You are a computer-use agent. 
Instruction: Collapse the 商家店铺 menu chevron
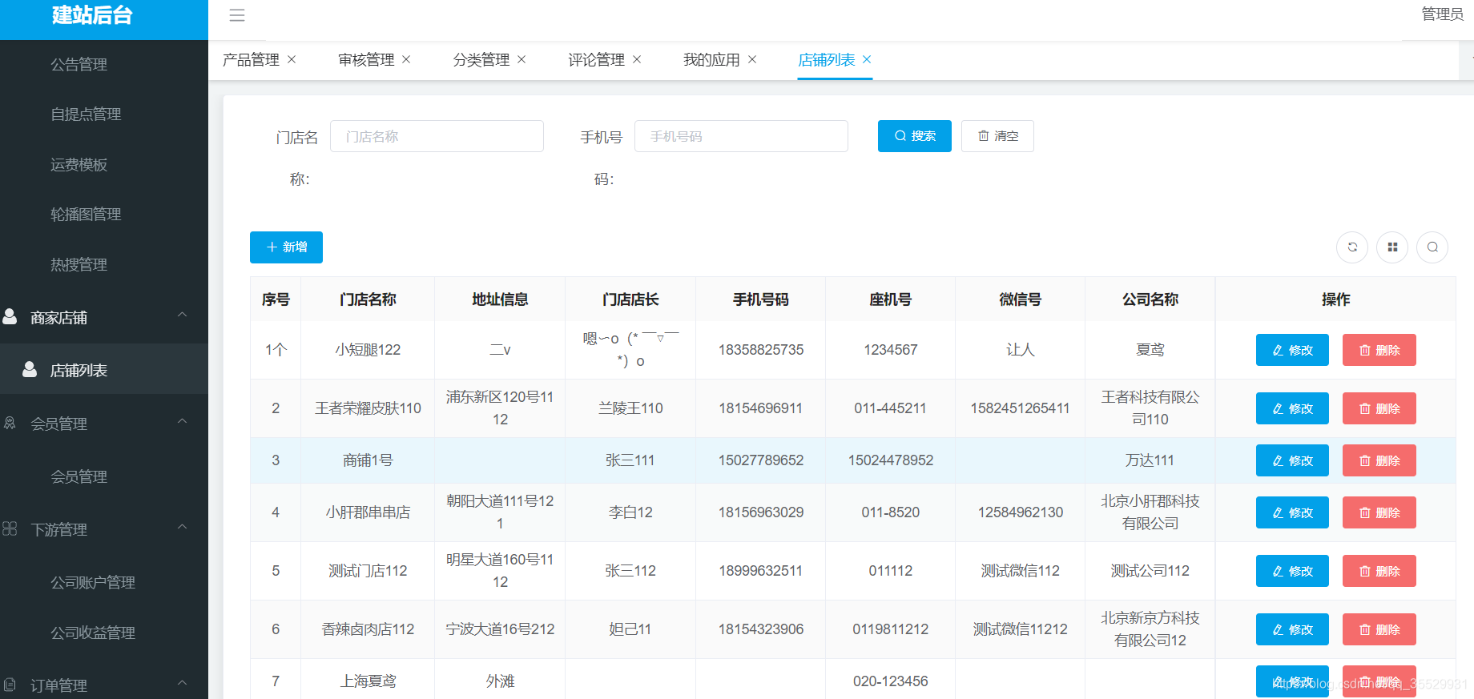tap(183, 315)
